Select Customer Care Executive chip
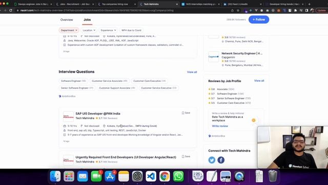The height and width of the screenshot is (185, 328). 149,81
